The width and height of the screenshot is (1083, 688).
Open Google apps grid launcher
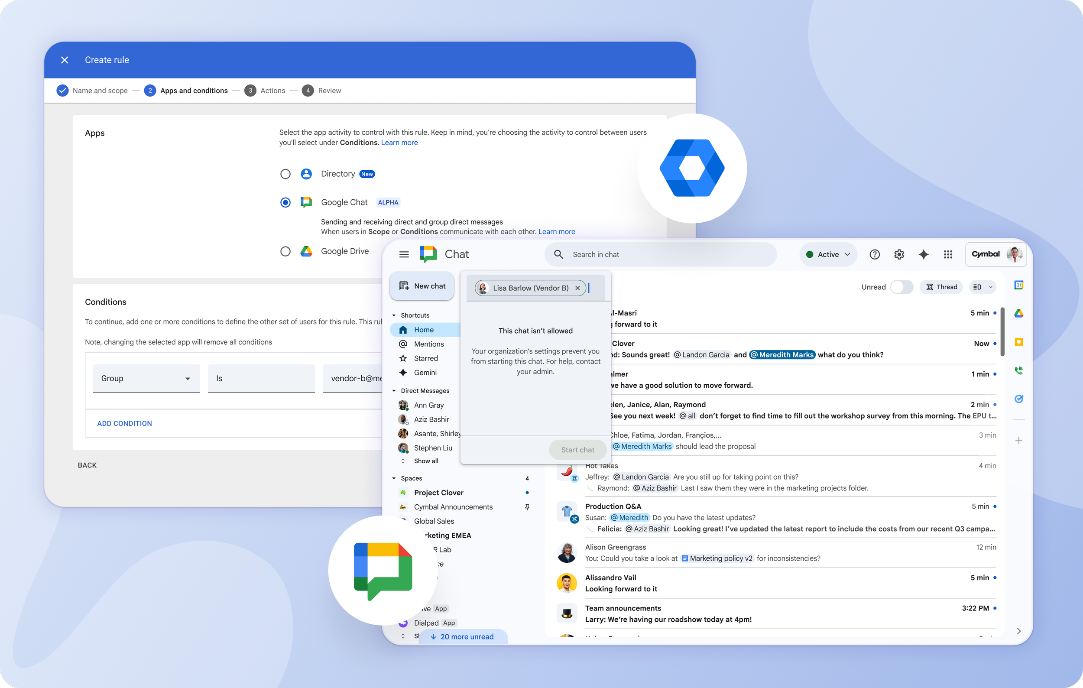[x=948, y=254]
